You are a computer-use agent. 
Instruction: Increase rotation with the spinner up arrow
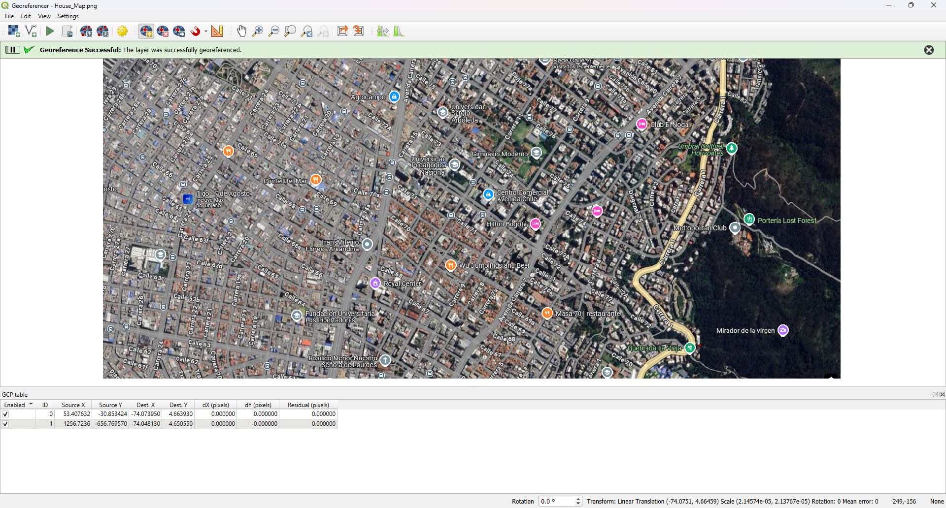click(x=578, y=499)
